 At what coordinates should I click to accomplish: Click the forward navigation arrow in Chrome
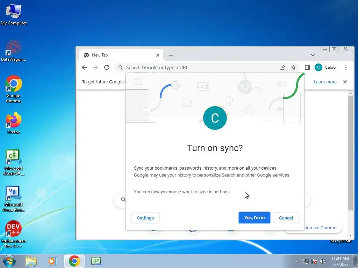pyautogui.click(x=95, y=67)
